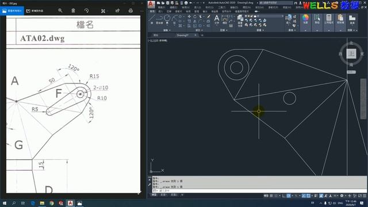Open the Insert block tool
Viewport: 368px width, 207px height.
coord(288,20)
